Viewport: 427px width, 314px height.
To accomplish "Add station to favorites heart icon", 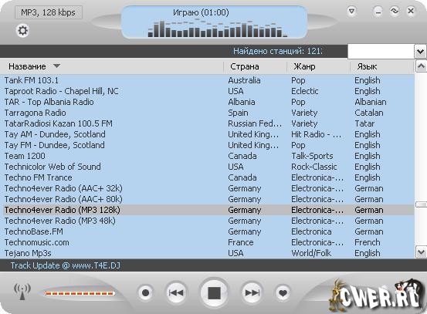I will [x=283, y=293].
